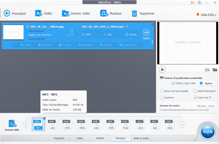
Task: Open the Couper cut tool
Action: point(65,45)
